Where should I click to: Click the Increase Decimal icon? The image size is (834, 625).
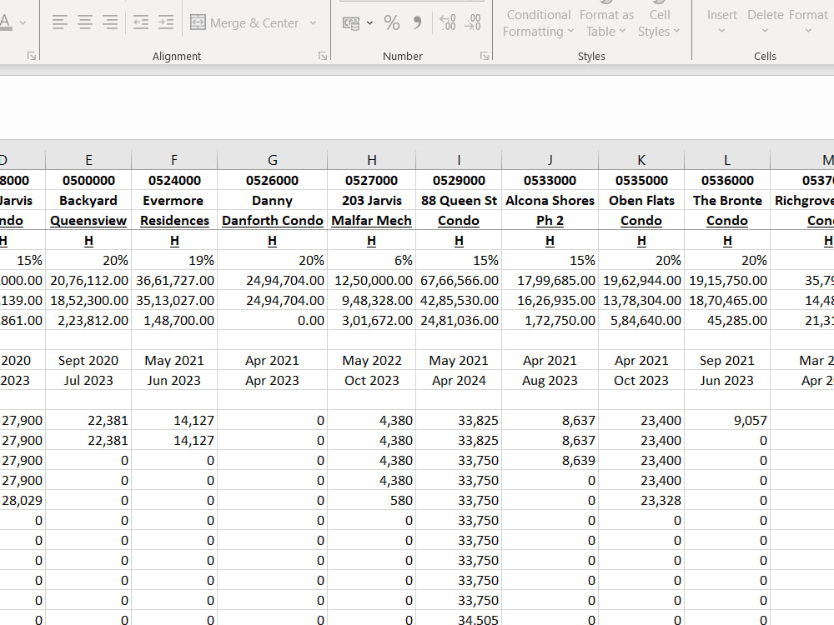[x=447, y=22]
